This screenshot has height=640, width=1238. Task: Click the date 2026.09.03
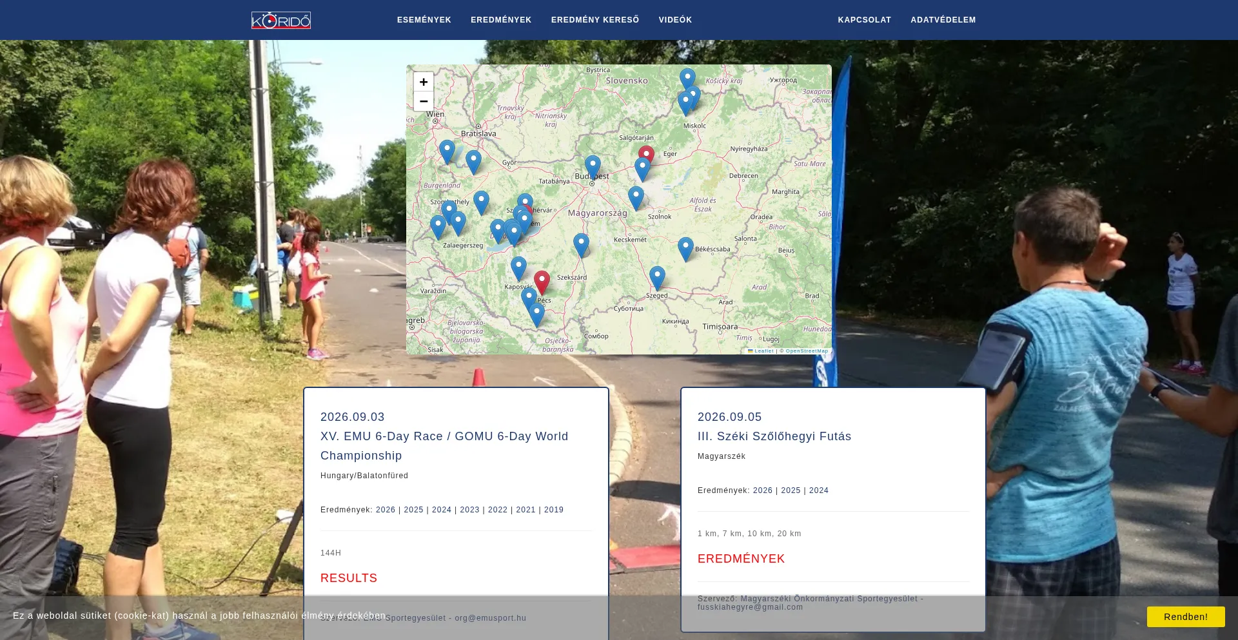pyautogui.click(x=353, y=417)
